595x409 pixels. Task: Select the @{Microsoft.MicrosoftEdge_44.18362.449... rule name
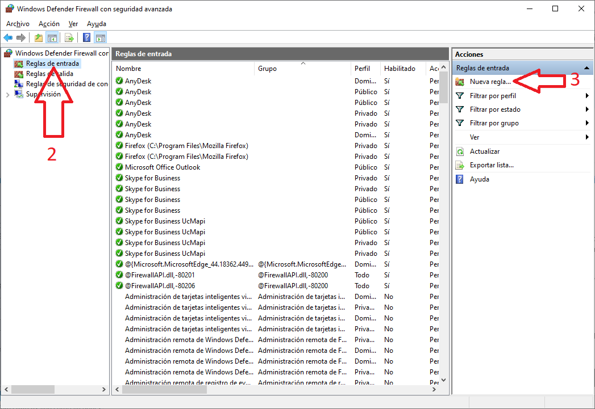(189, 264)
